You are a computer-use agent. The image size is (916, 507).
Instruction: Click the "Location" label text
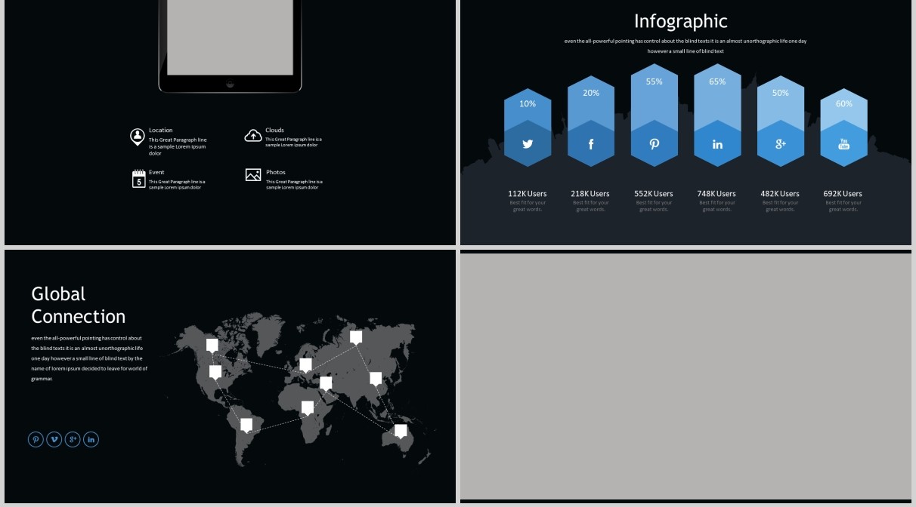(x=160, y=131)
